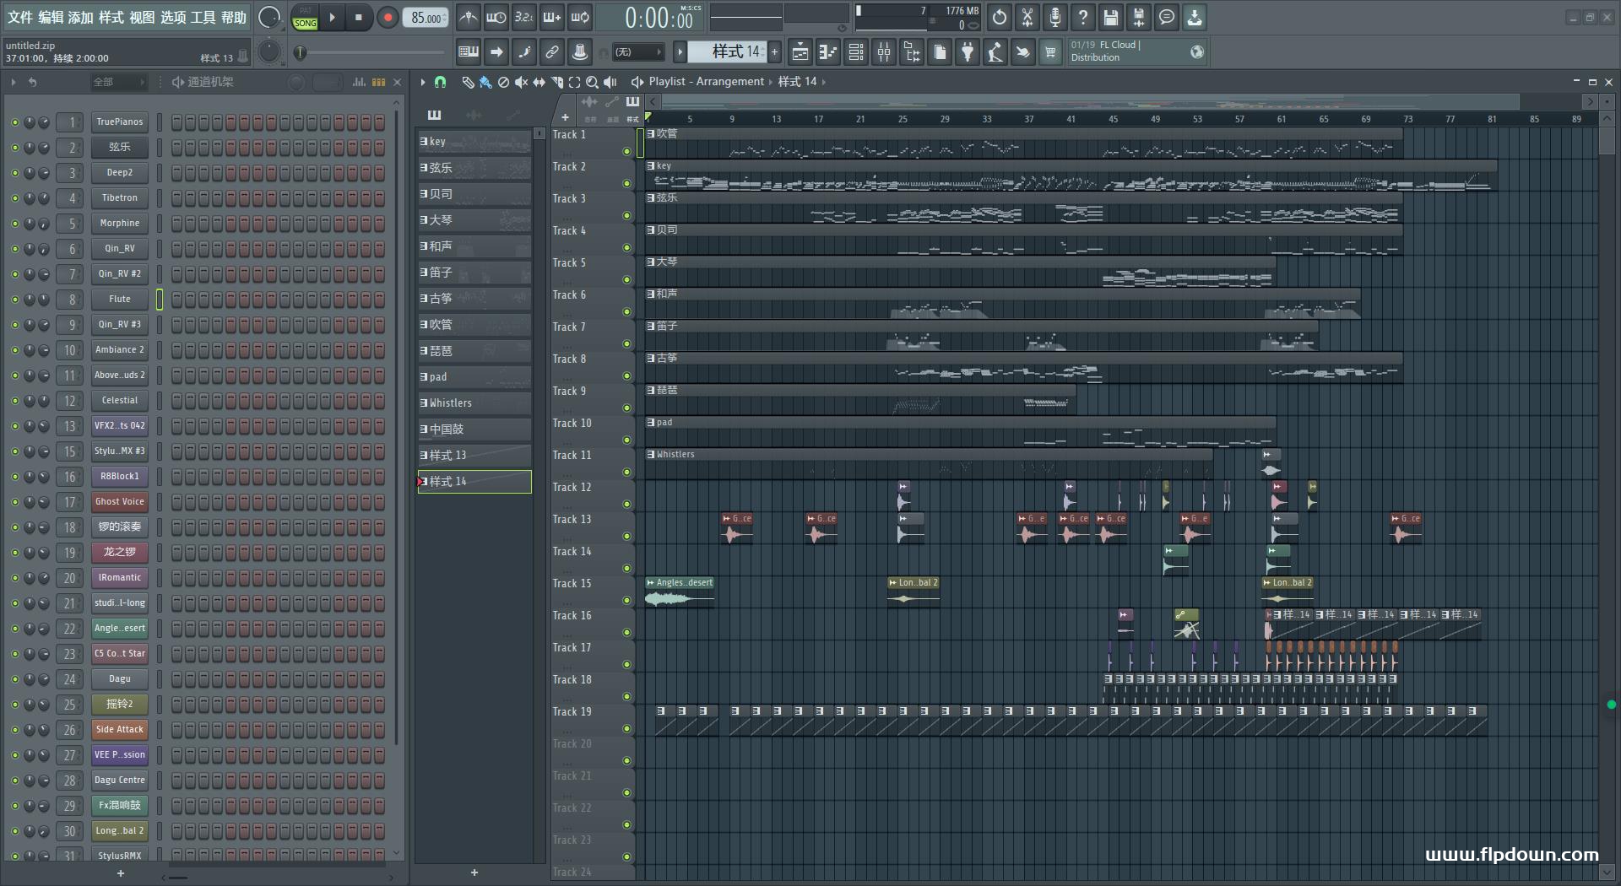Toggle Flute channel select indicator

coord(159,300)
